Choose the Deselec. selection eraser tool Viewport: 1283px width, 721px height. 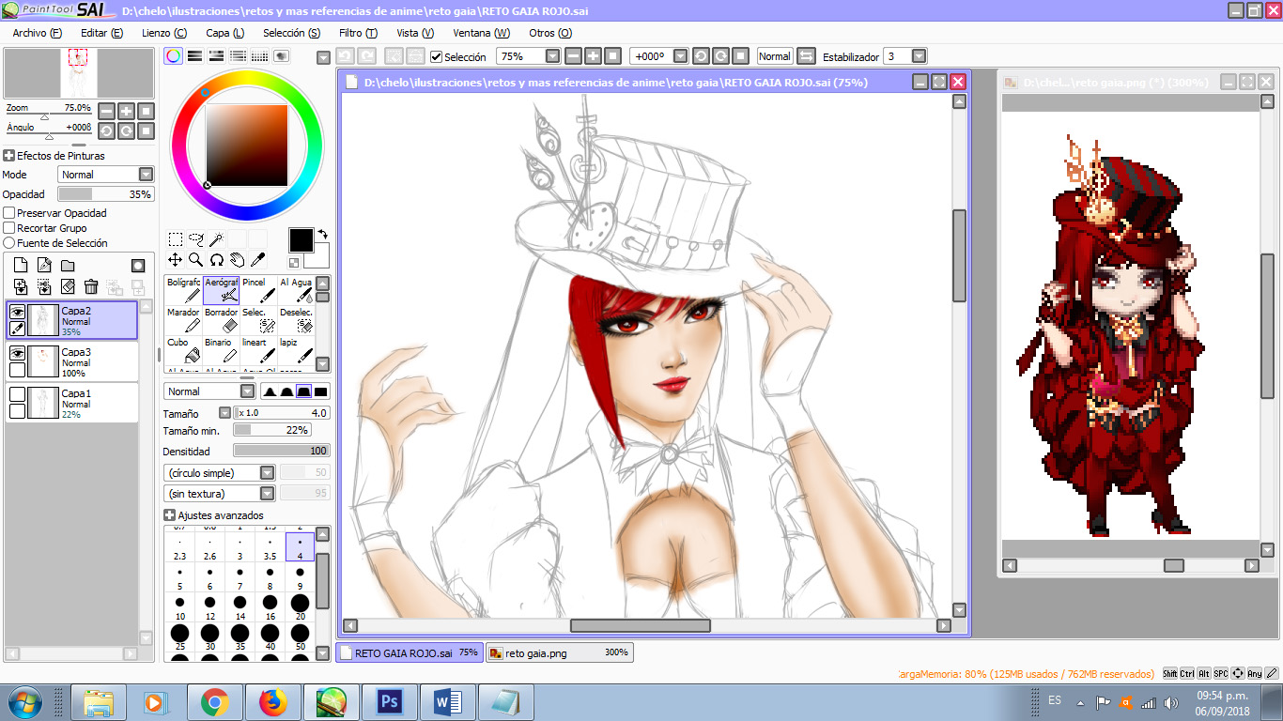tap(296, 320)
